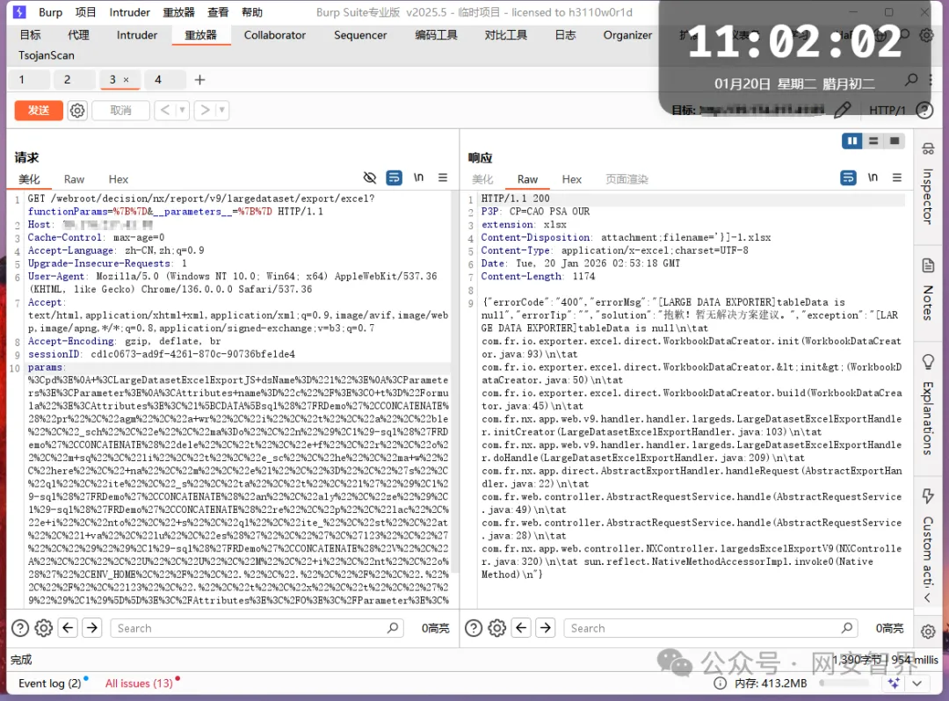The width and height of the screenshot is (949, 701).
Task: Open Custom actions side panel
Action: coord(928,537)
